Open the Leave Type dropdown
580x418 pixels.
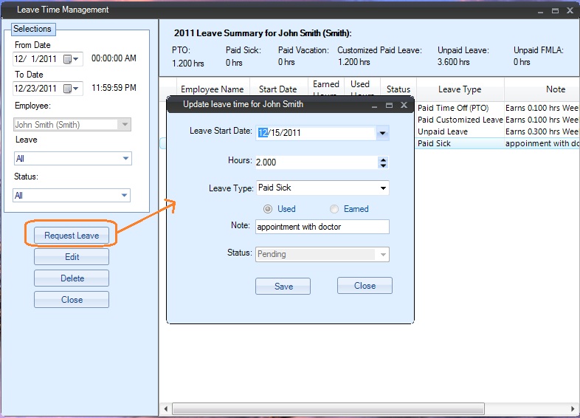[383, 188]
